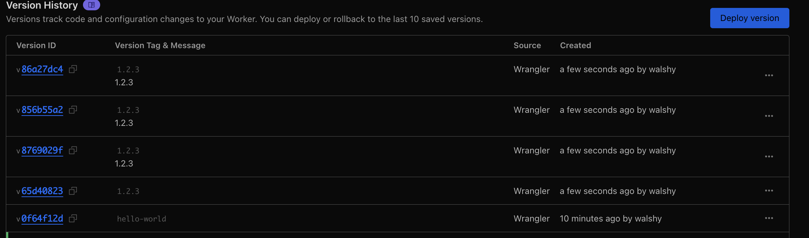Open actions menu for version 65d40823
This screenshot has width=809, height=238.
coord(769,191)
